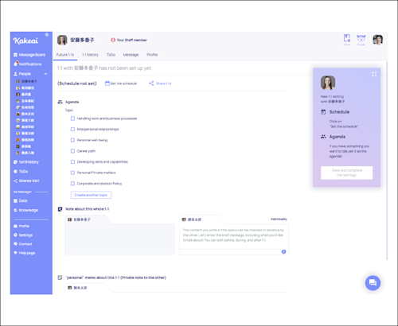Collapse the People list in sidebar
The image size is (398, 326).
45,74
